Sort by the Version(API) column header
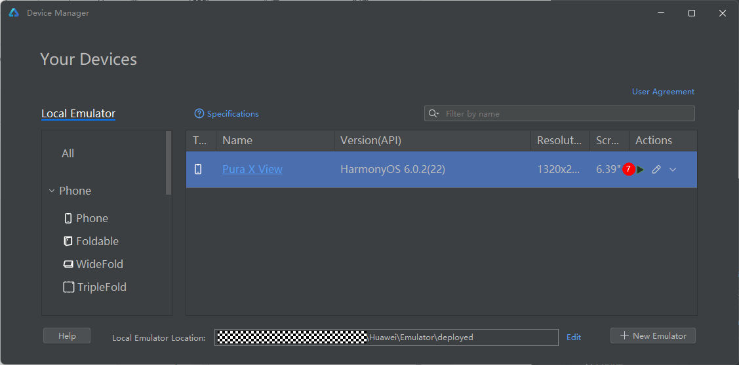The width and height of the screenshot is (739, 365). point(432,140)
